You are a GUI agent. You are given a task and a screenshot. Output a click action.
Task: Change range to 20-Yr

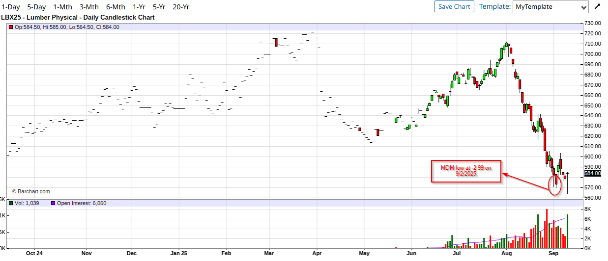pos(181,7)
